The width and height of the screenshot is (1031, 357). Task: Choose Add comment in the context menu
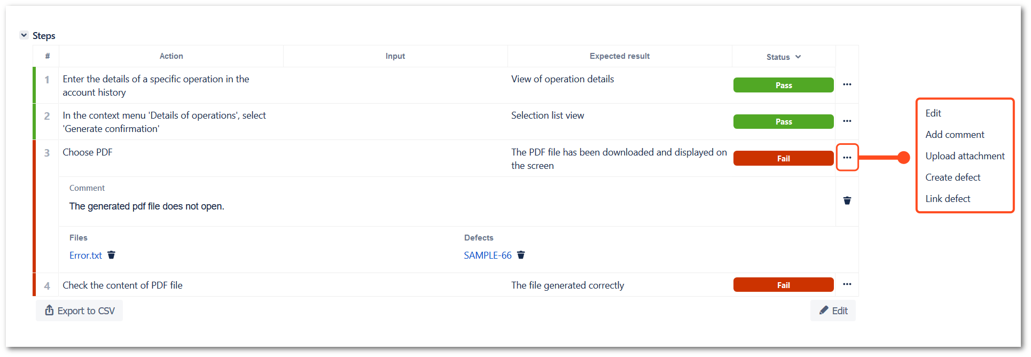click(955, 134)
